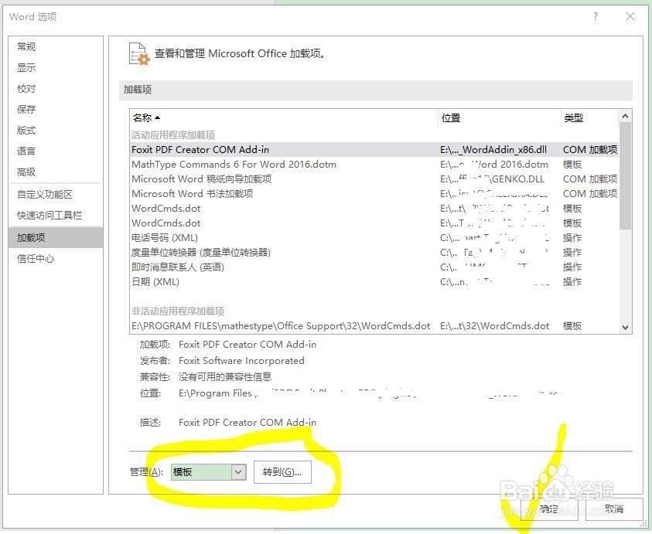The height and width of the screenshot is (534, 652).
Task: Click the add-ins management gear icon
Action: click(138, 53)
